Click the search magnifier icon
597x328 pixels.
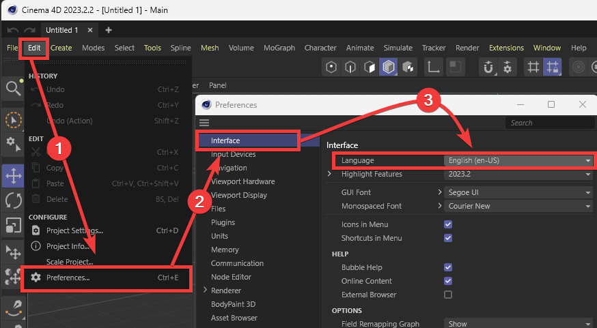coord(12,88)
